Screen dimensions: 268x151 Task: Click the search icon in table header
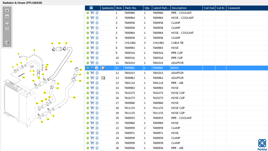[92, 8]
